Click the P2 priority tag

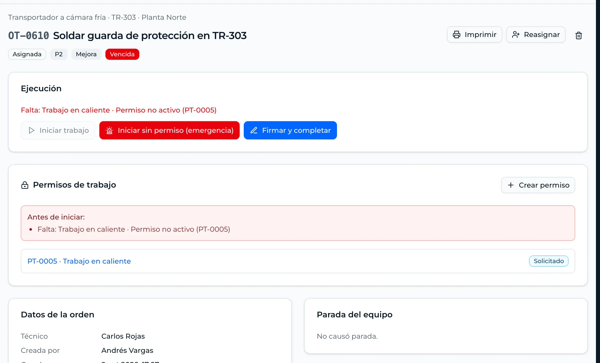pyautogui.click(x=59, y=54)
